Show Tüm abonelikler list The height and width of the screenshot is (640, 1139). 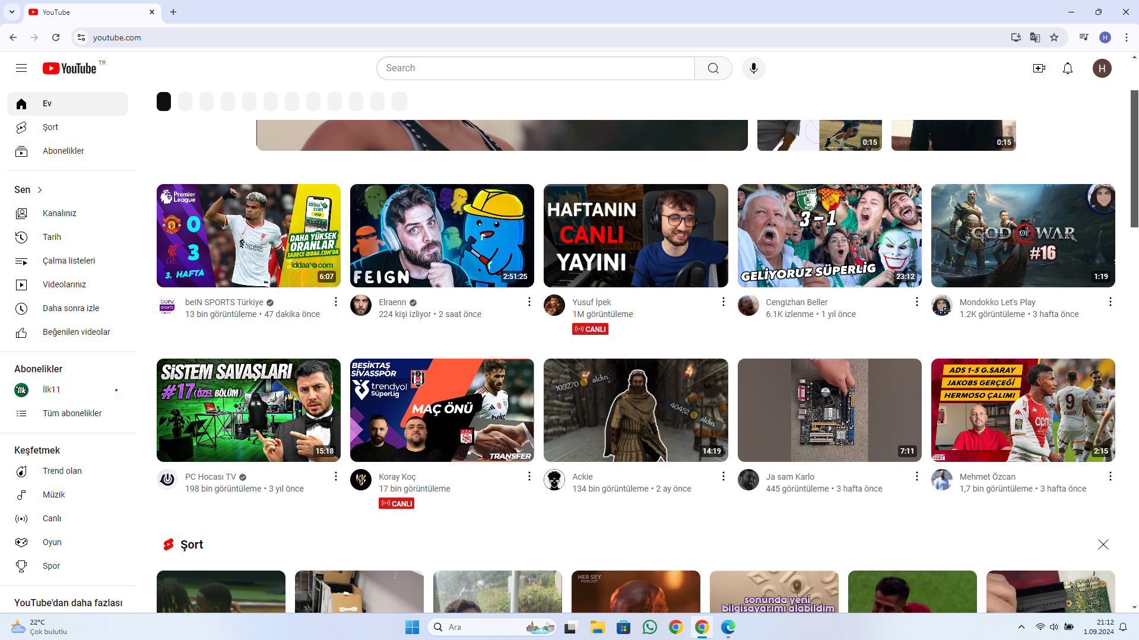68,413
